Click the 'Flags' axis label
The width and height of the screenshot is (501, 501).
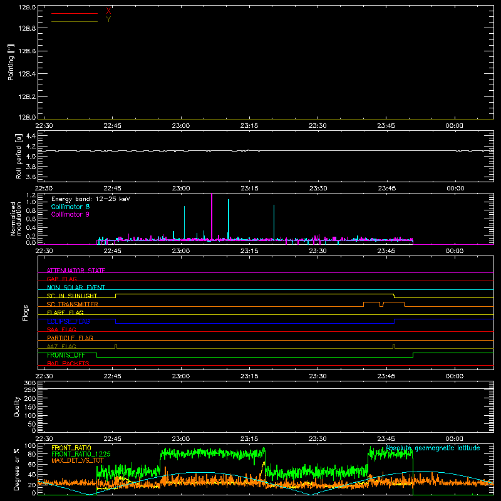pyautogui.click(x=25, y=312)
